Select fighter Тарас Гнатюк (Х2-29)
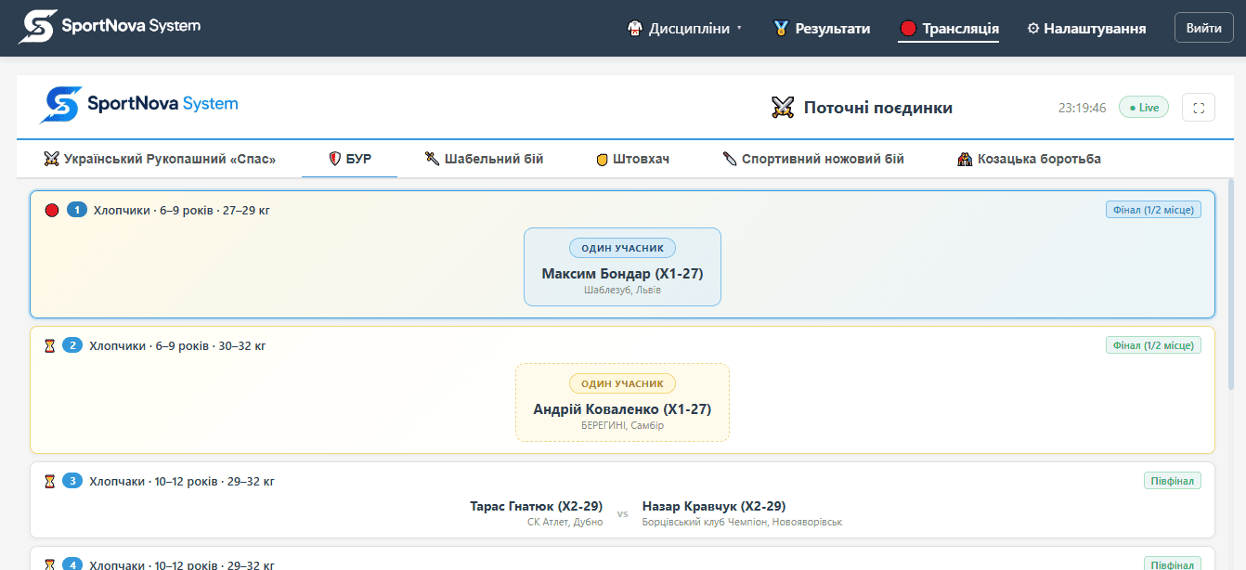The height and width of the screenshot is (570, 1246). click(537, 506)
